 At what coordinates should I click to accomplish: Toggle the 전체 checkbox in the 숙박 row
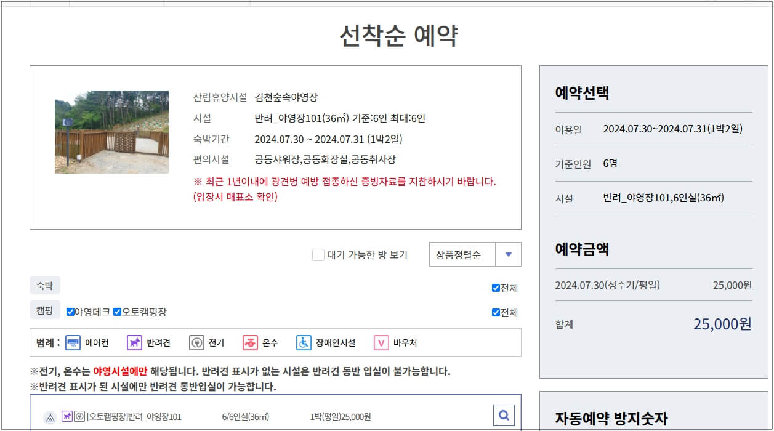click(494, 287)
